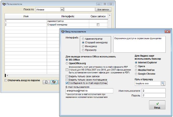The height and width of the screenshot is (117, 173).
Task: Click the Ввод confirm button
Action: click(x=157, y=105)
